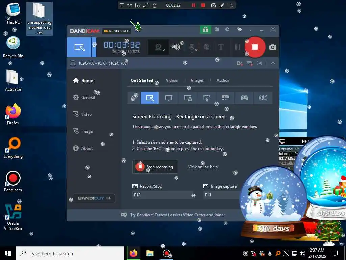Switch to the Audios tab
Image resolution: width=346 pixels, height=260 pixels.
pos(223,80)
